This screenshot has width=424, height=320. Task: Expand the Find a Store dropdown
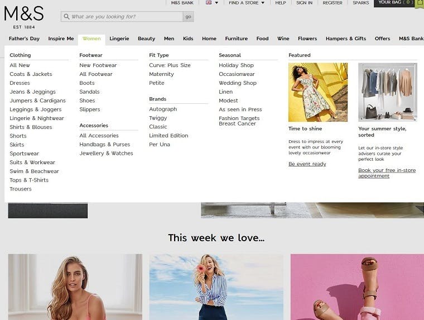click(x=247, y=3)
